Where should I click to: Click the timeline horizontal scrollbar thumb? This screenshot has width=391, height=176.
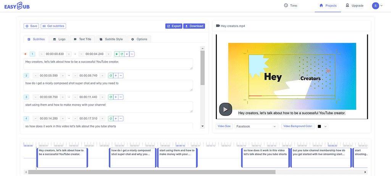(152, 172)
